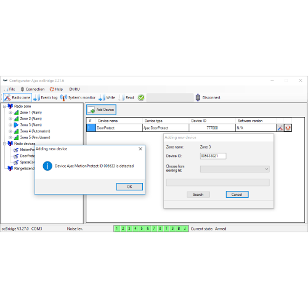Delete DoorProtect using red cross icon
This screenshot has width=308, height=308.
coord(288,128)
